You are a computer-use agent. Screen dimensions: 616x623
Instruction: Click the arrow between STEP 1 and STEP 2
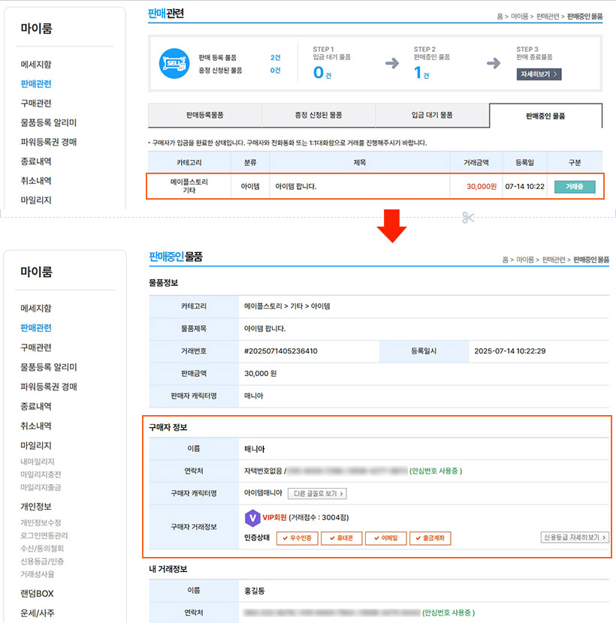pyautogui.click(x=391, y=64)
